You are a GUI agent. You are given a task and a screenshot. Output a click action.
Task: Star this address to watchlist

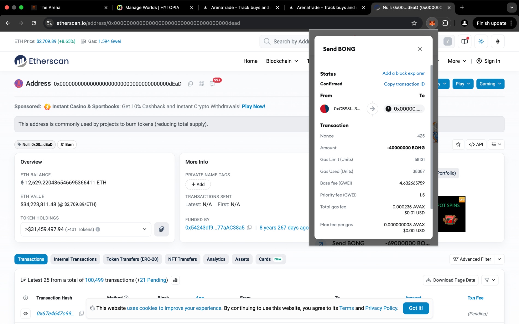[x=458, y=144]
